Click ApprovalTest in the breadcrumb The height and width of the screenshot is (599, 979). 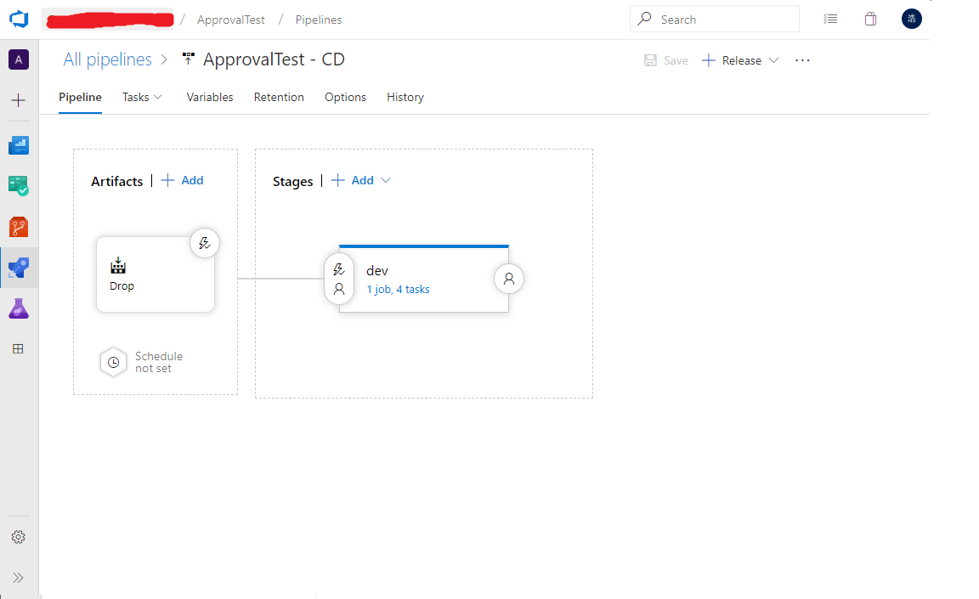point(231,20)
